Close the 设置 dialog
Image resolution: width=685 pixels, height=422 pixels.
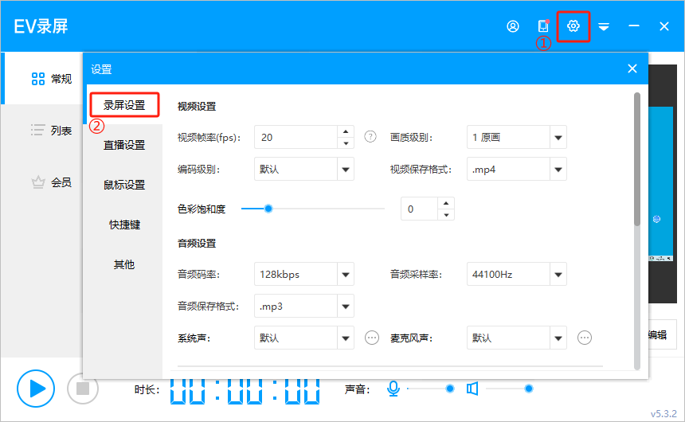tap(632, 68)
